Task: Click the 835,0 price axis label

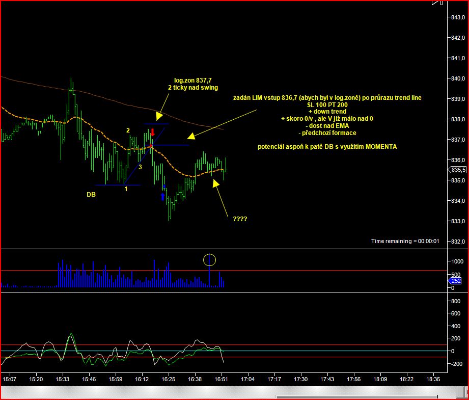Action: click(x=458, y=180)
